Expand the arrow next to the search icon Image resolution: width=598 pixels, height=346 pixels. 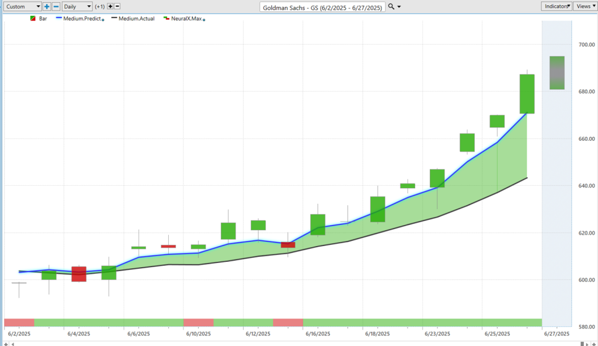click(399, 6)
